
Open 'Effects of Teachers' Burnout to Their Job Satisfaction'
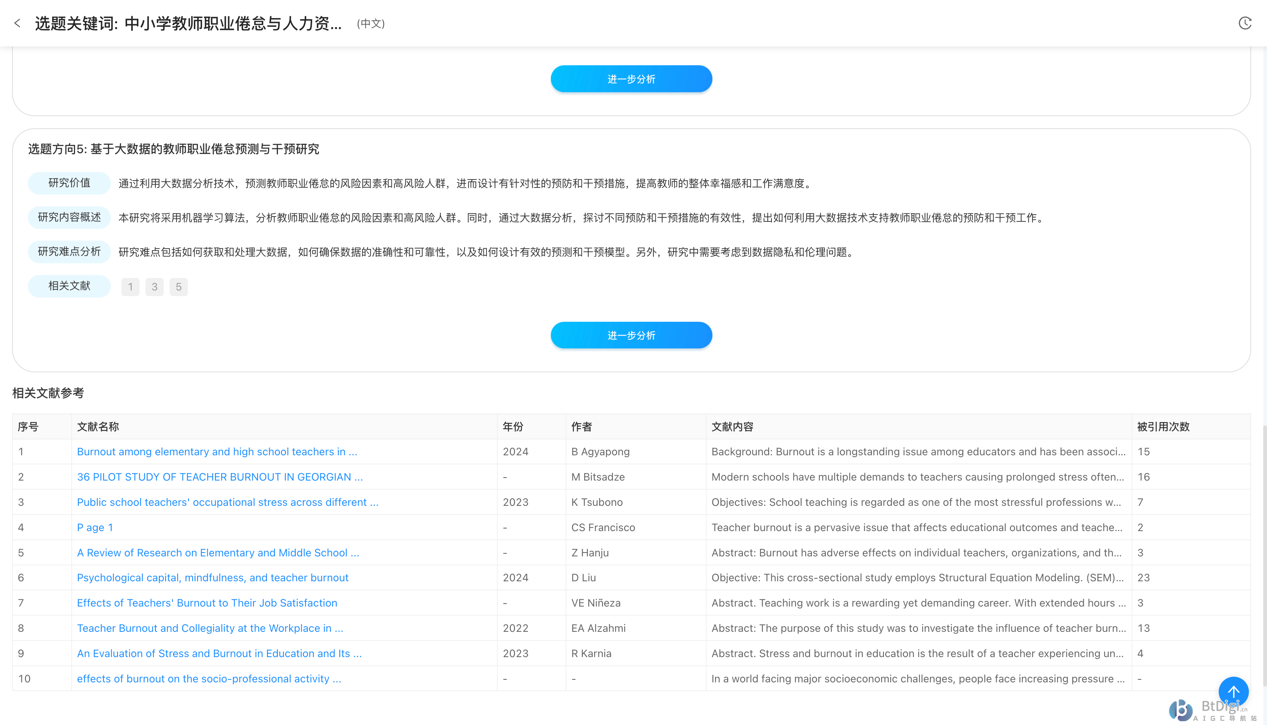(x=207, y=603)
